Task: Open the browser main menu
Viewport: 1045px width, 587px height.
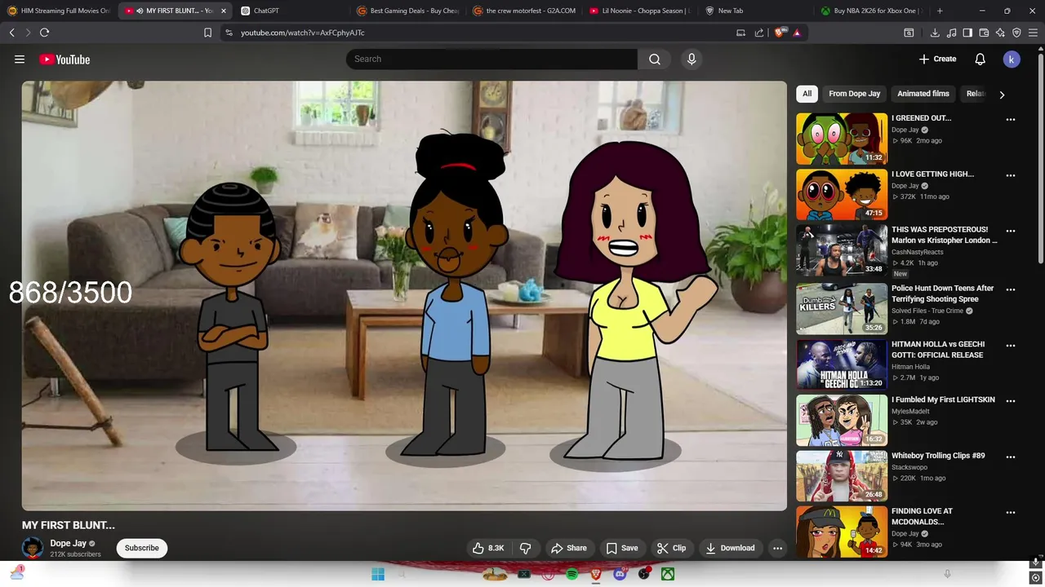Action: (x=1034, y=33)
